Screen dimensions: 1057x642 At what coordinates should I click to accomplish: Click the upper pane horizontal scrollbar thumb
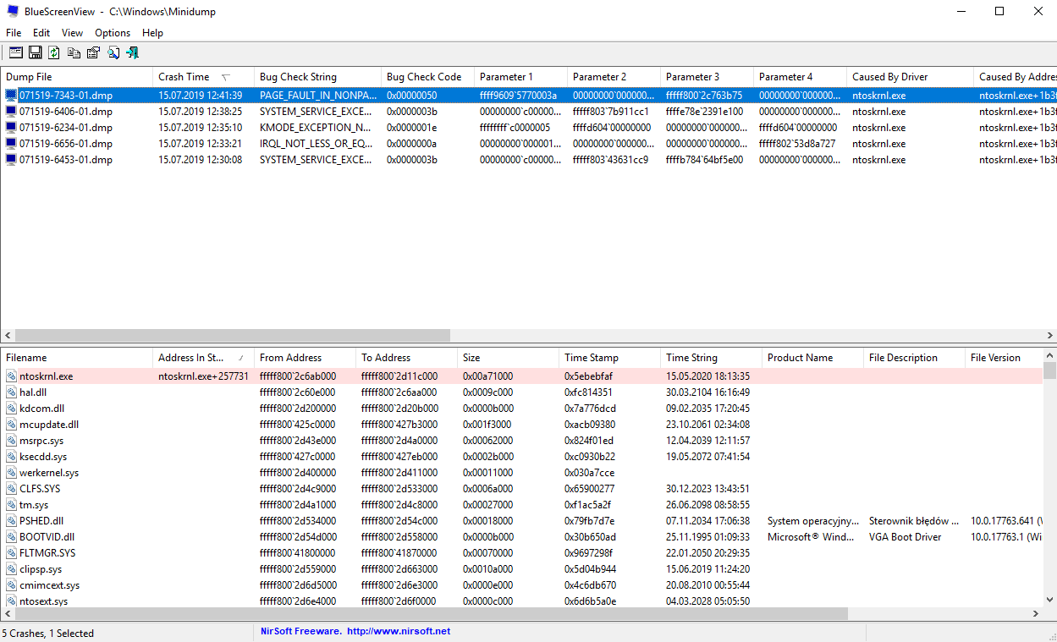(x=233, y=336)
